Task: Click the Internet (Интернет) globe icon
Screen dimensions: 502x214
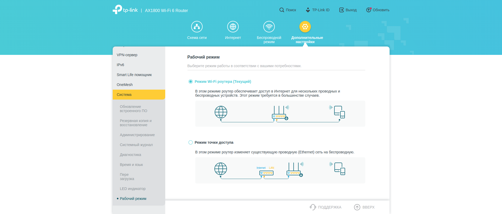Action: point(233,27)
